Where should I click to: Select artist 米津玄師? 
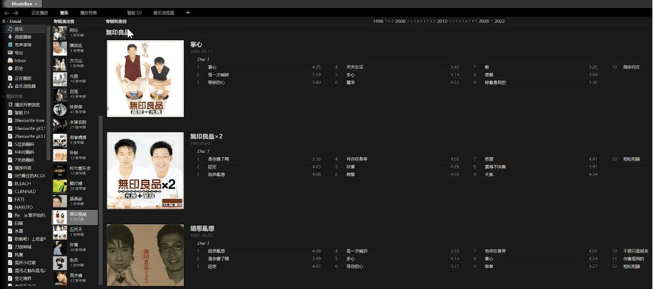[74, 125]
